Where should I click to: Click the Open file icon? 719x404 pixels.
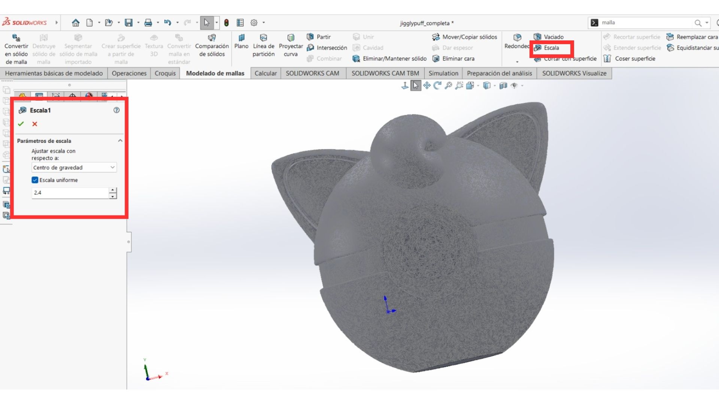coord(109,23)
